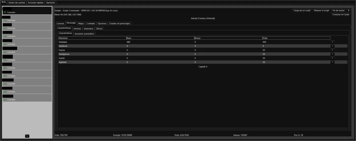Open the Combate tab
The height and width of the screenshot is (141, 356).
[x=91, y=23]
